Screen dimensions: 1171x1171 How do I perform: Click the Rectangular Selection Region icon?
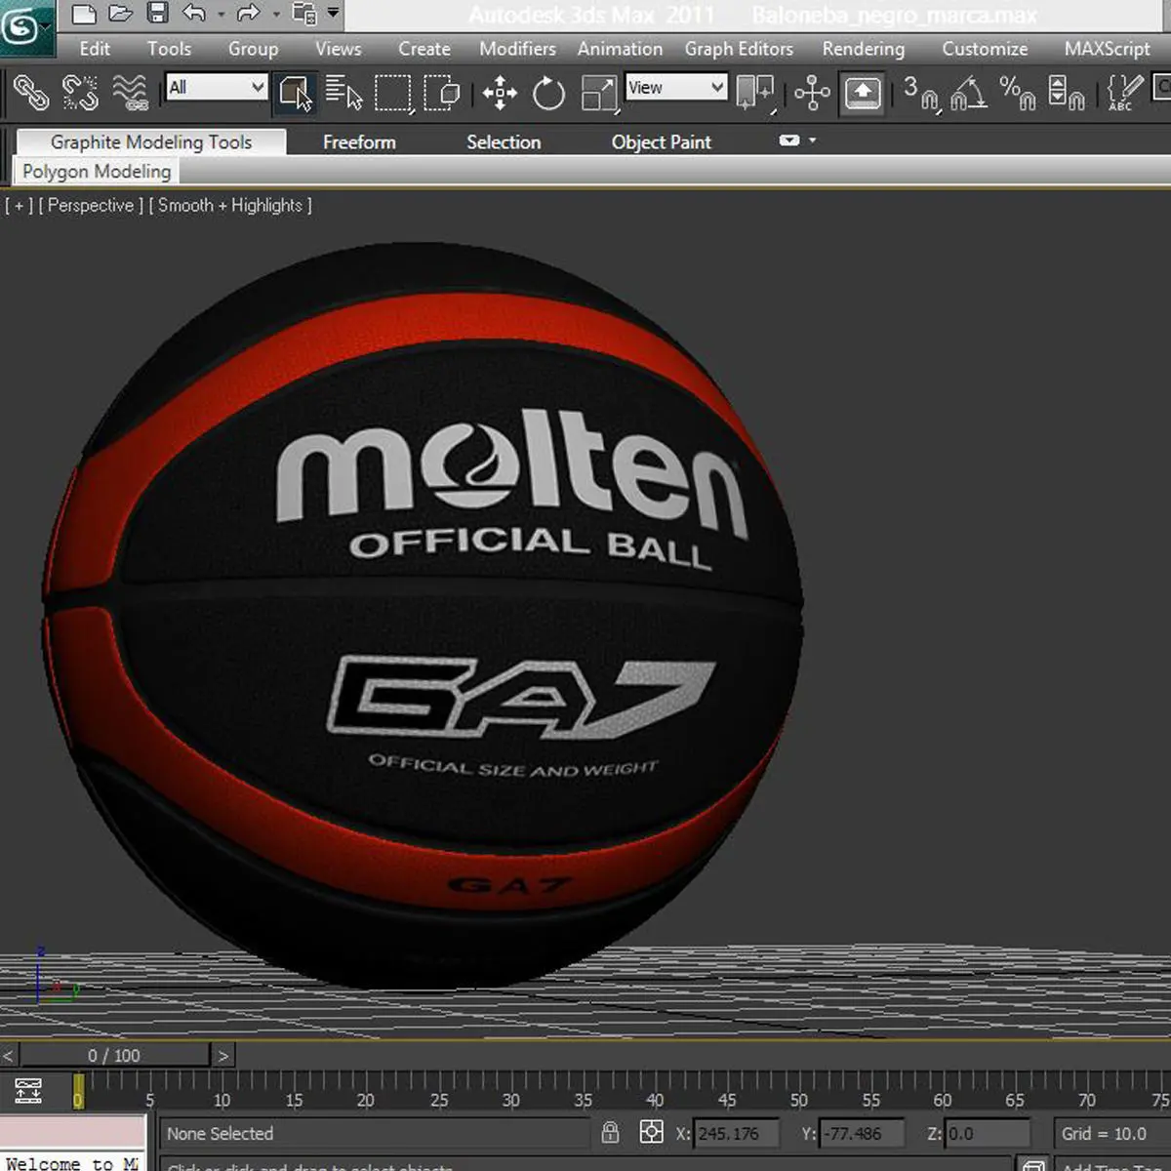(393, 94)
